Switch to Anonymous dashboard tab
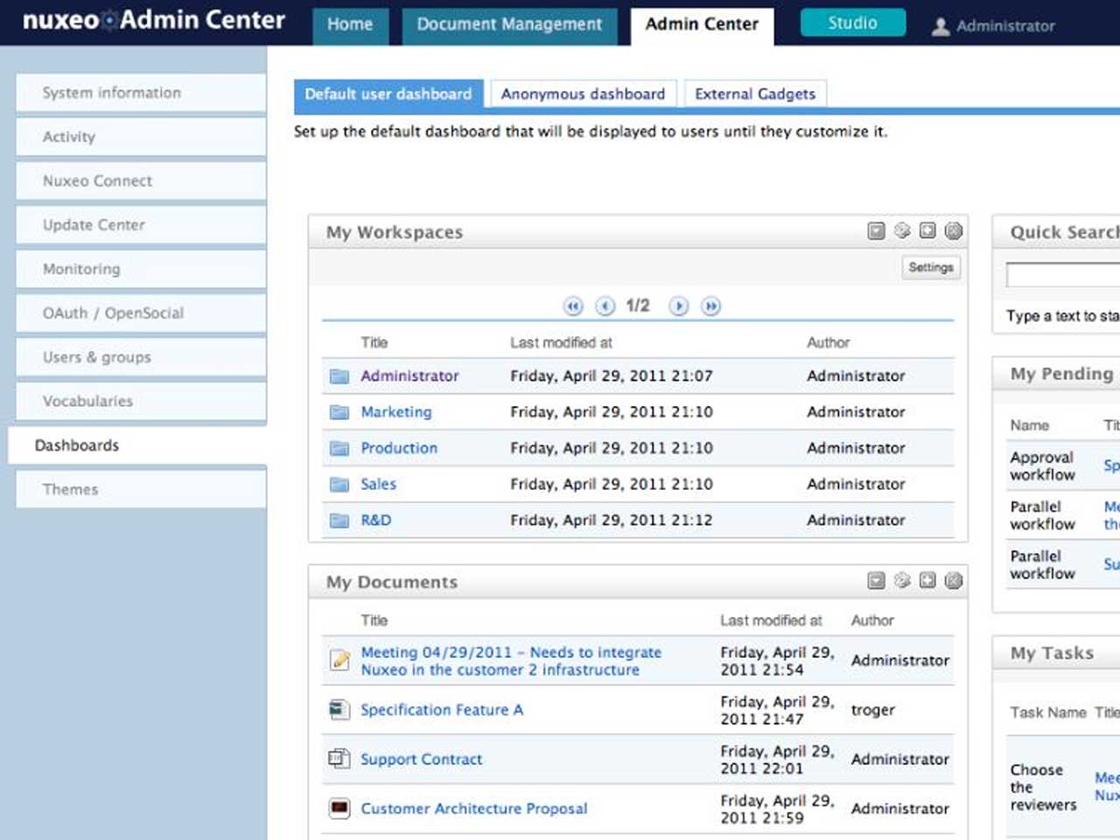1120x840 pixels. tap(583, 94)
